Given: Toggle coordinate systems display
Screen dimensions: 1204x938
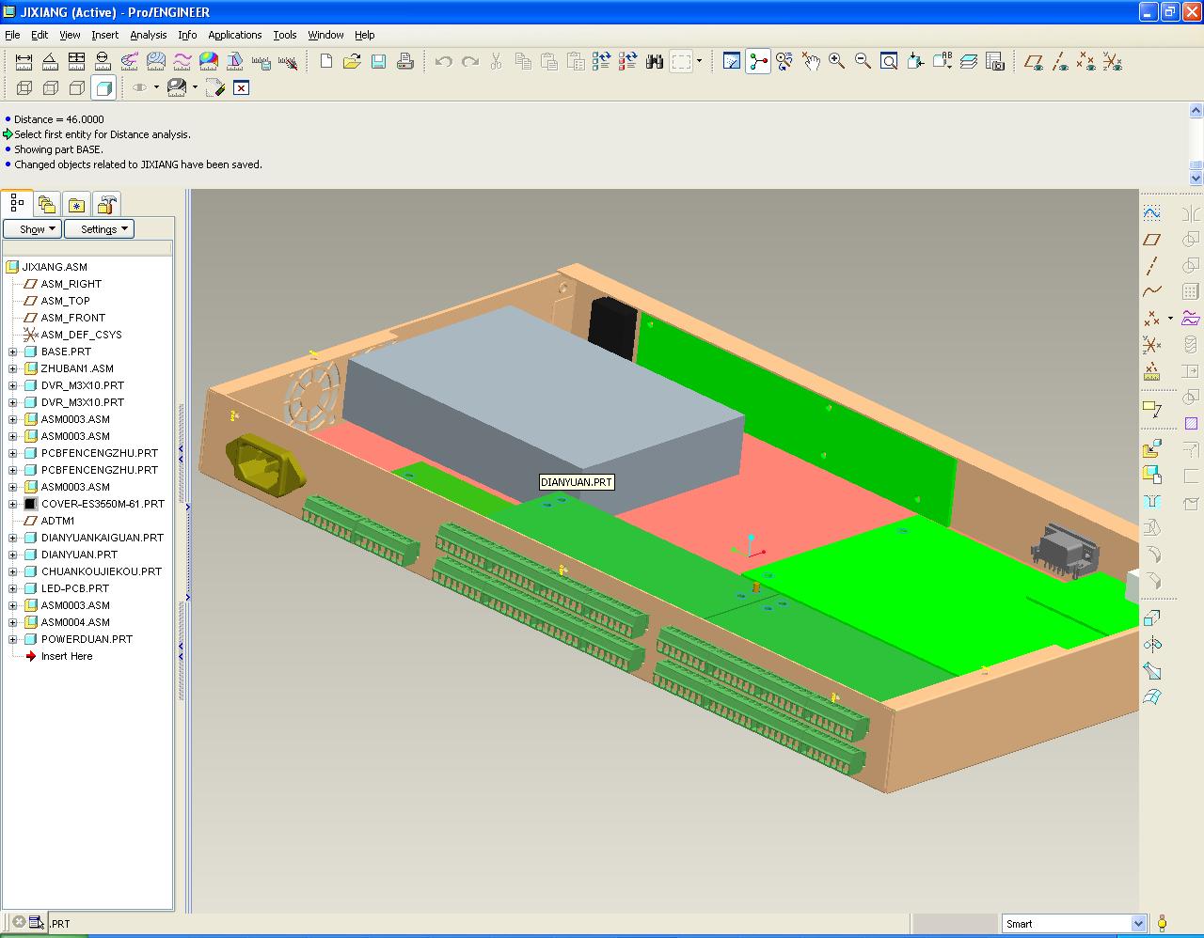Looking at the screenshot, I should [1113, 62].
